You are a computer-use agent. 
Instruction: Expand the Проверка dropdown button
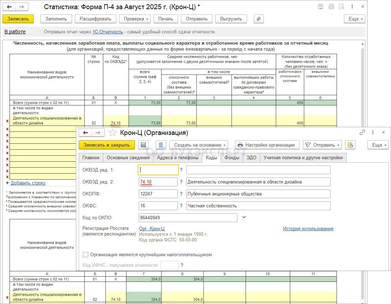pos(135,19)
